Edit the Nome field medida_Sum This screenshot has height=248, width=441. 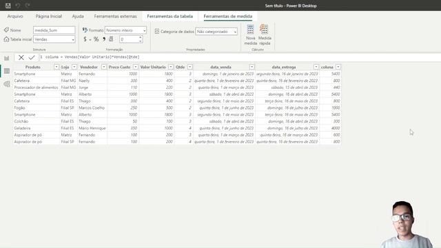click(54, 30)
